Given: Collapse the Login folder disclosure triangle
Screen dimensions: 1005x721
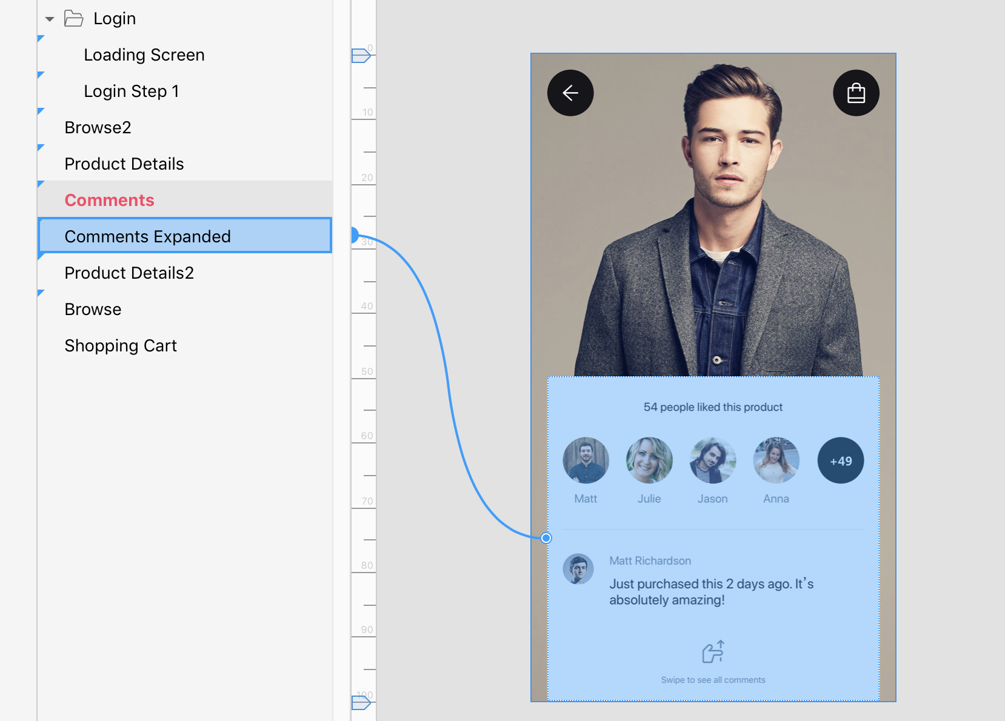Looking at the screenshot, I should (50, 19).
